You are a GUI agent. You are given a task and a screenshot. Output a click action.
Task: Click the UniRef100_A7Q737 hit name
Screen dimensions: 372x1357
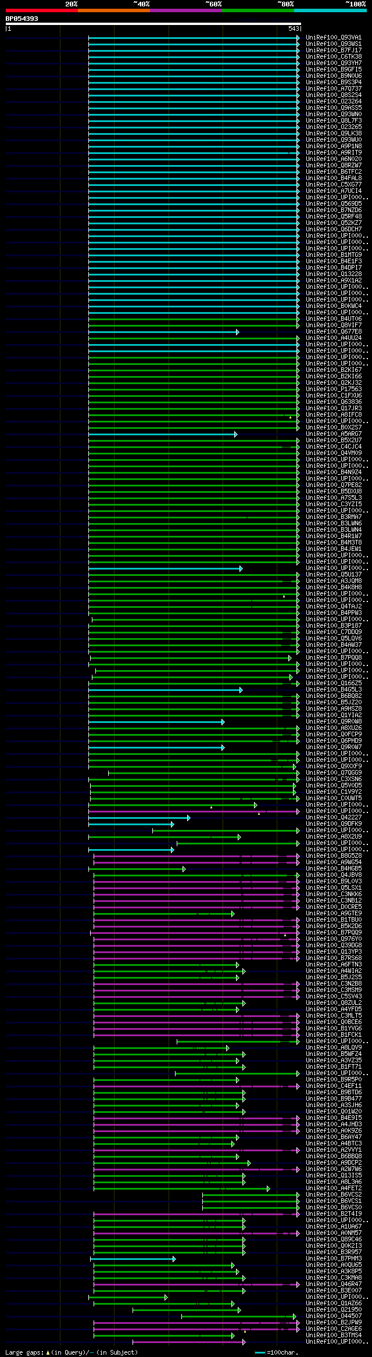[334, 88]
